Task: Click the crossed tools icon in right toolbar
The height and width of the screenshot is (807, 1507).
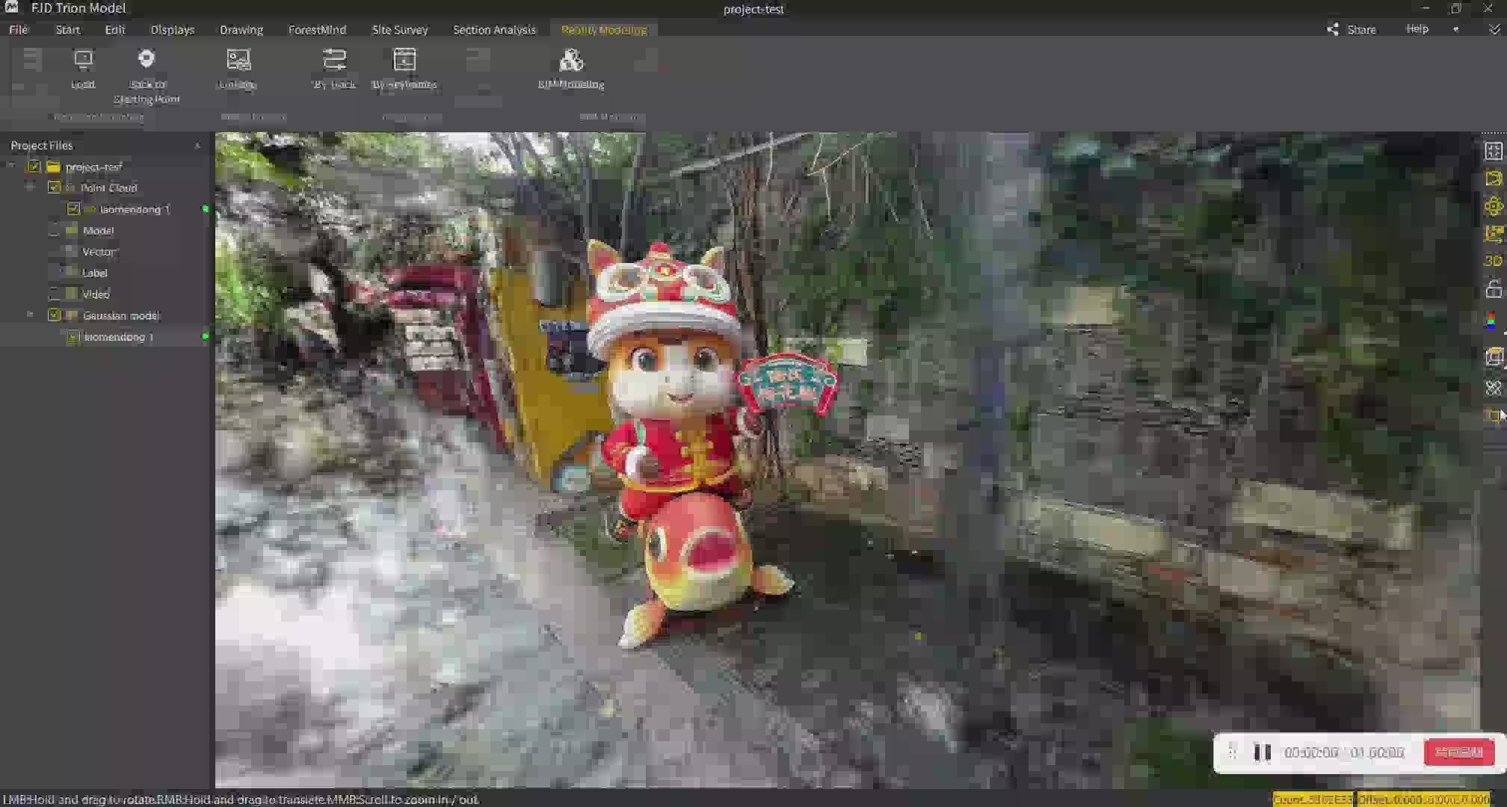Action: point(1494,388)
